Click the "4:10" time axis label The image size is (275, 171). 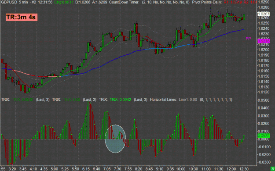pos(33,169)
